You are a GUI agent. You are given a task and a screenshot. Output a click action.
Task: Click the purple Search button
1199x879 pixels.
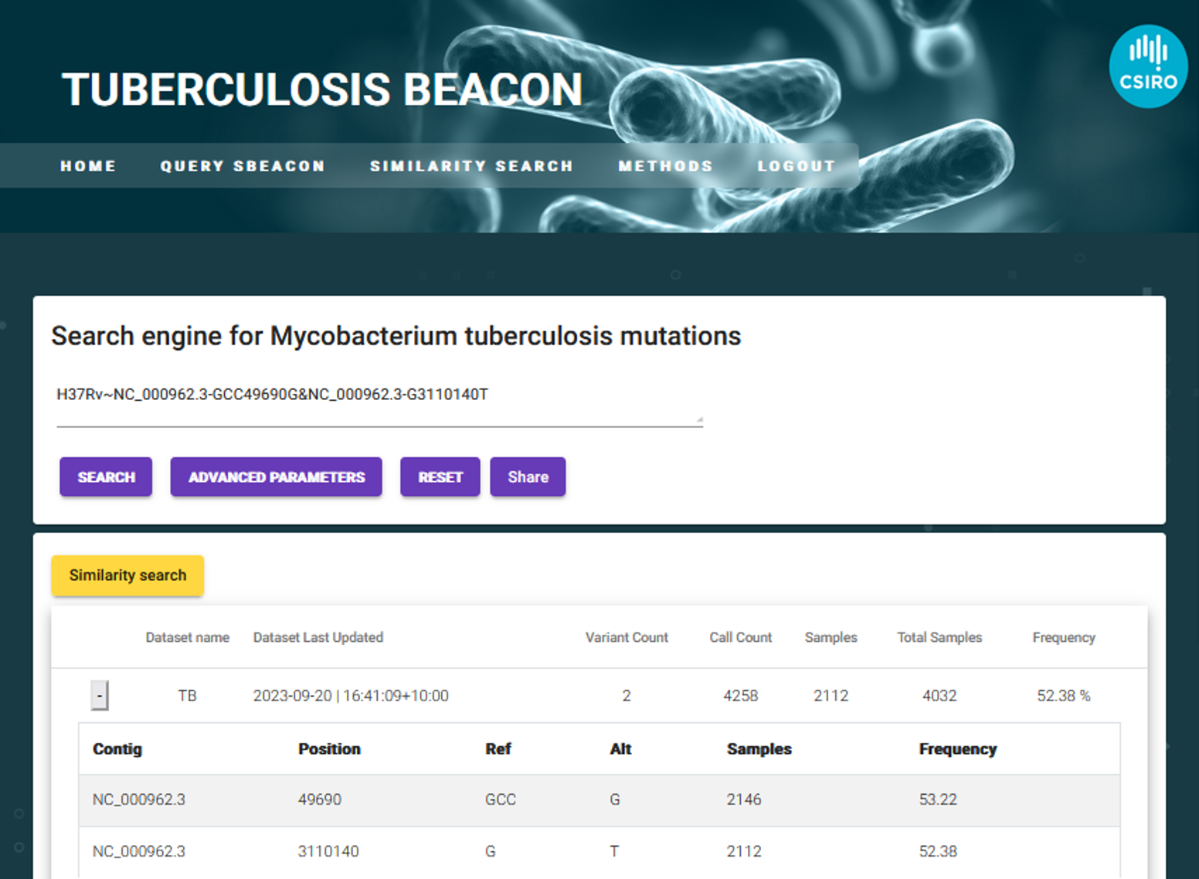coord(106,477)
